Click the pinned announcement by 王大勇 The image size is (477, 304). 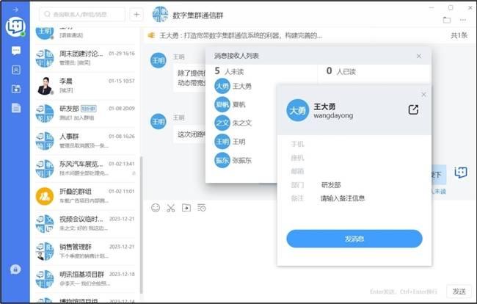coord(240,35)
